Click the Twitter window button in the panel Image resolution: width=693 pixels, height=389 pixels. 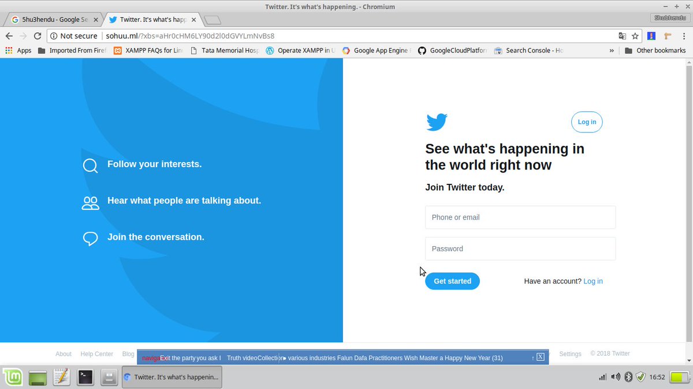(x=172, y=377)
